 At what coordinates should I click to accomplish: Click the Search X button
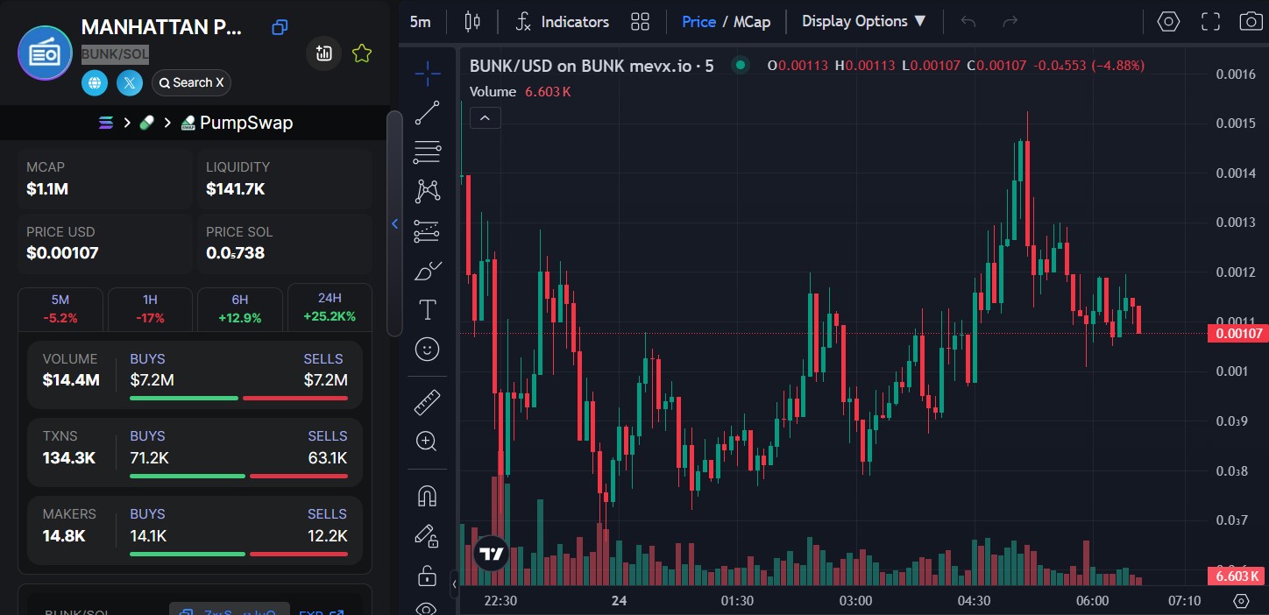(x=191, y=83)
